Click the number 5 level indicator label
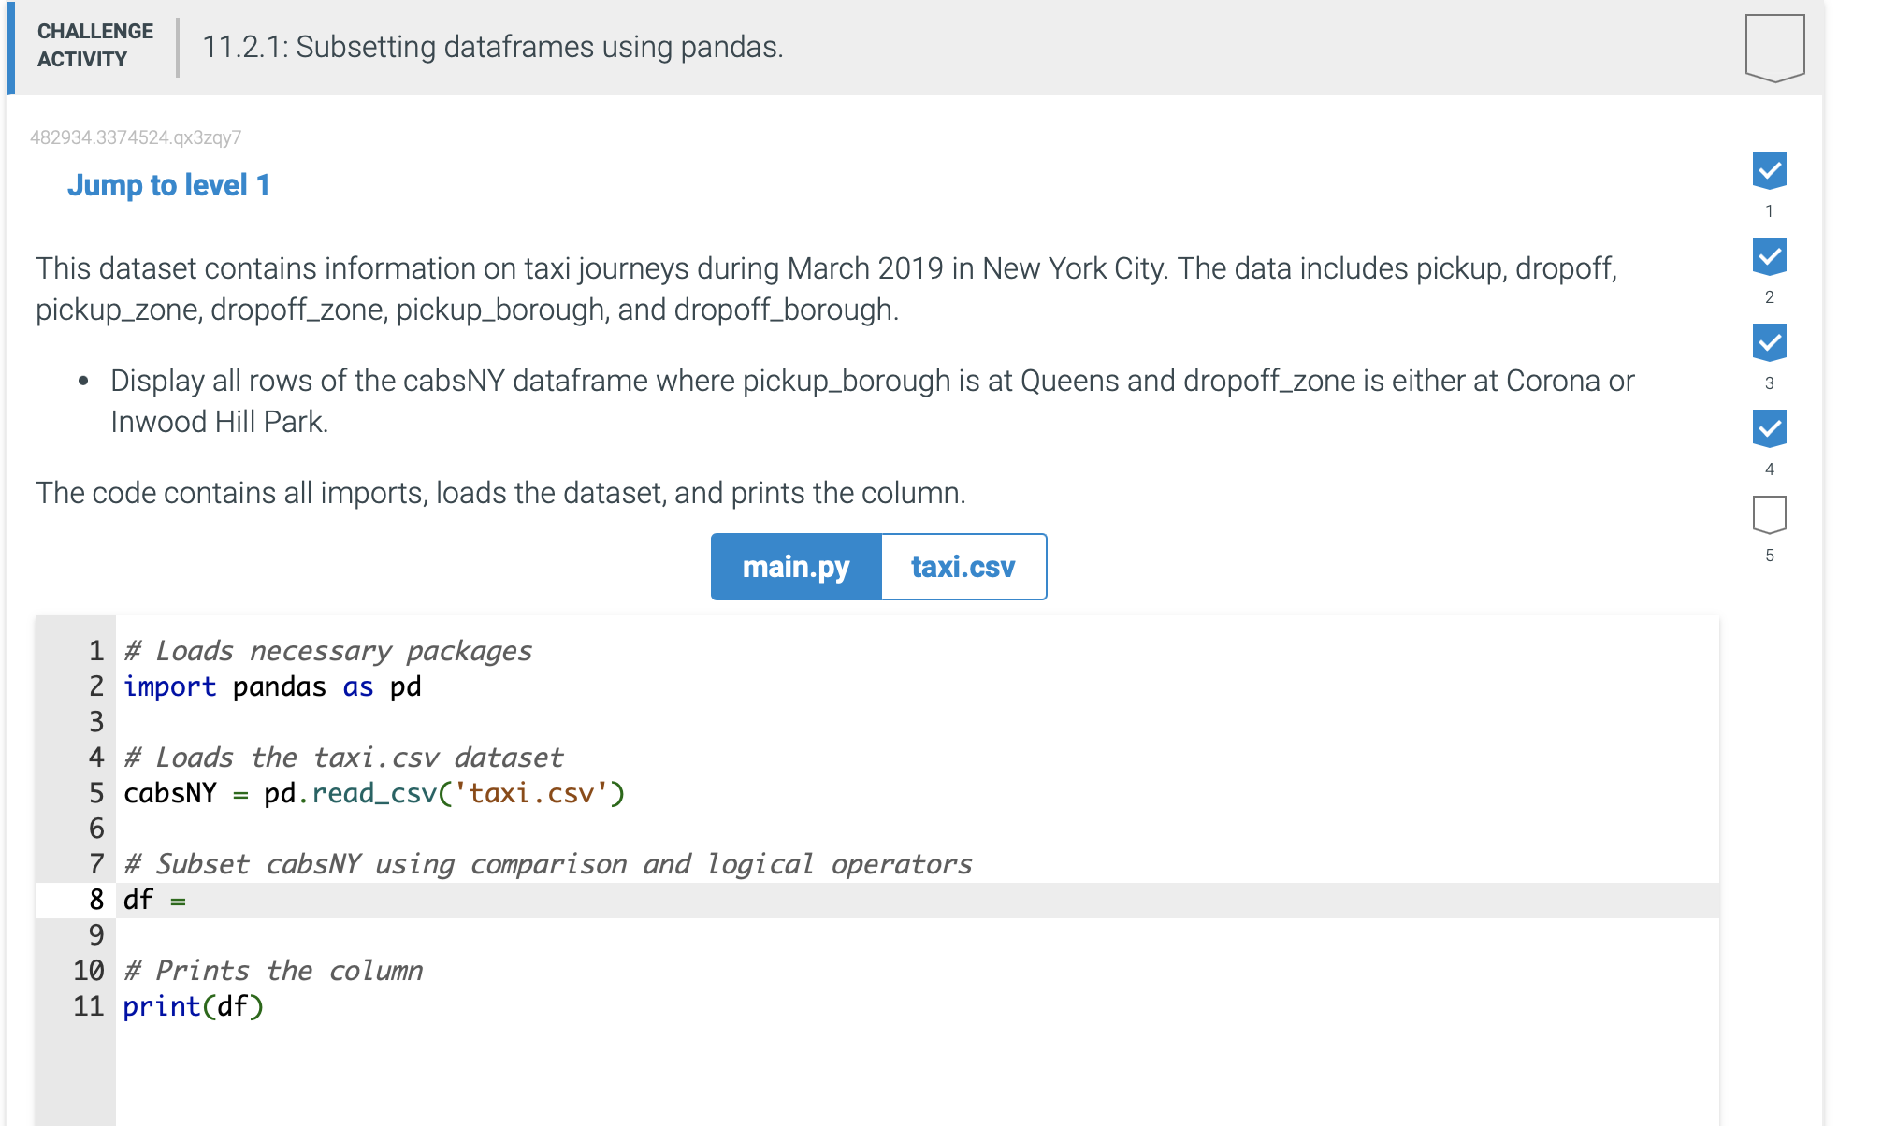 [x=1769, y=555]
